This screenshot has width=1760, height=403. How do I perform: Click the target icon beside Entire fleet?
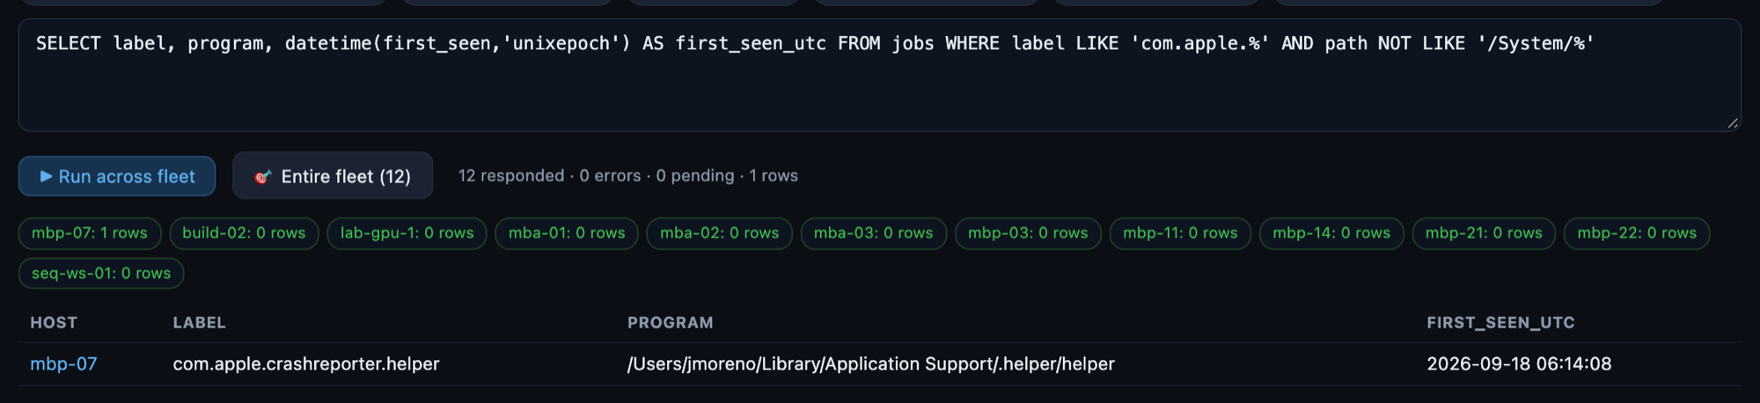[x=262, y=177]
